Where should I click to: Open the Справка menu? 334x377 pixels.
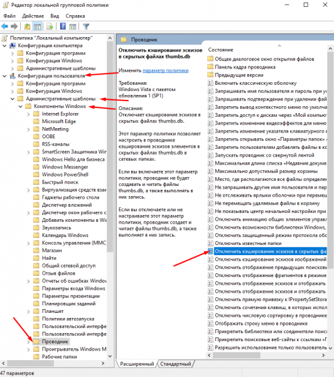75,16
